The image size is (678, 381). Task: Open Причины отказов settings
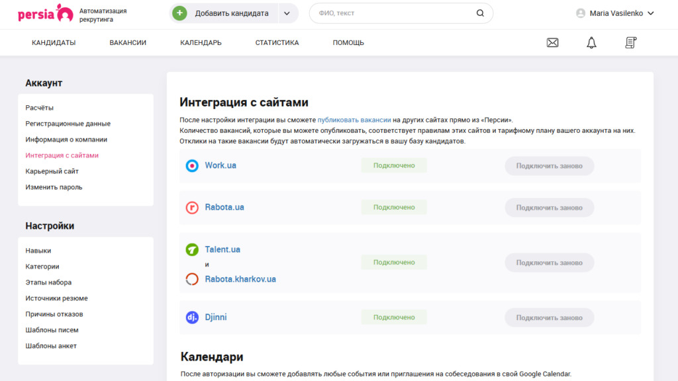(54, 314)
